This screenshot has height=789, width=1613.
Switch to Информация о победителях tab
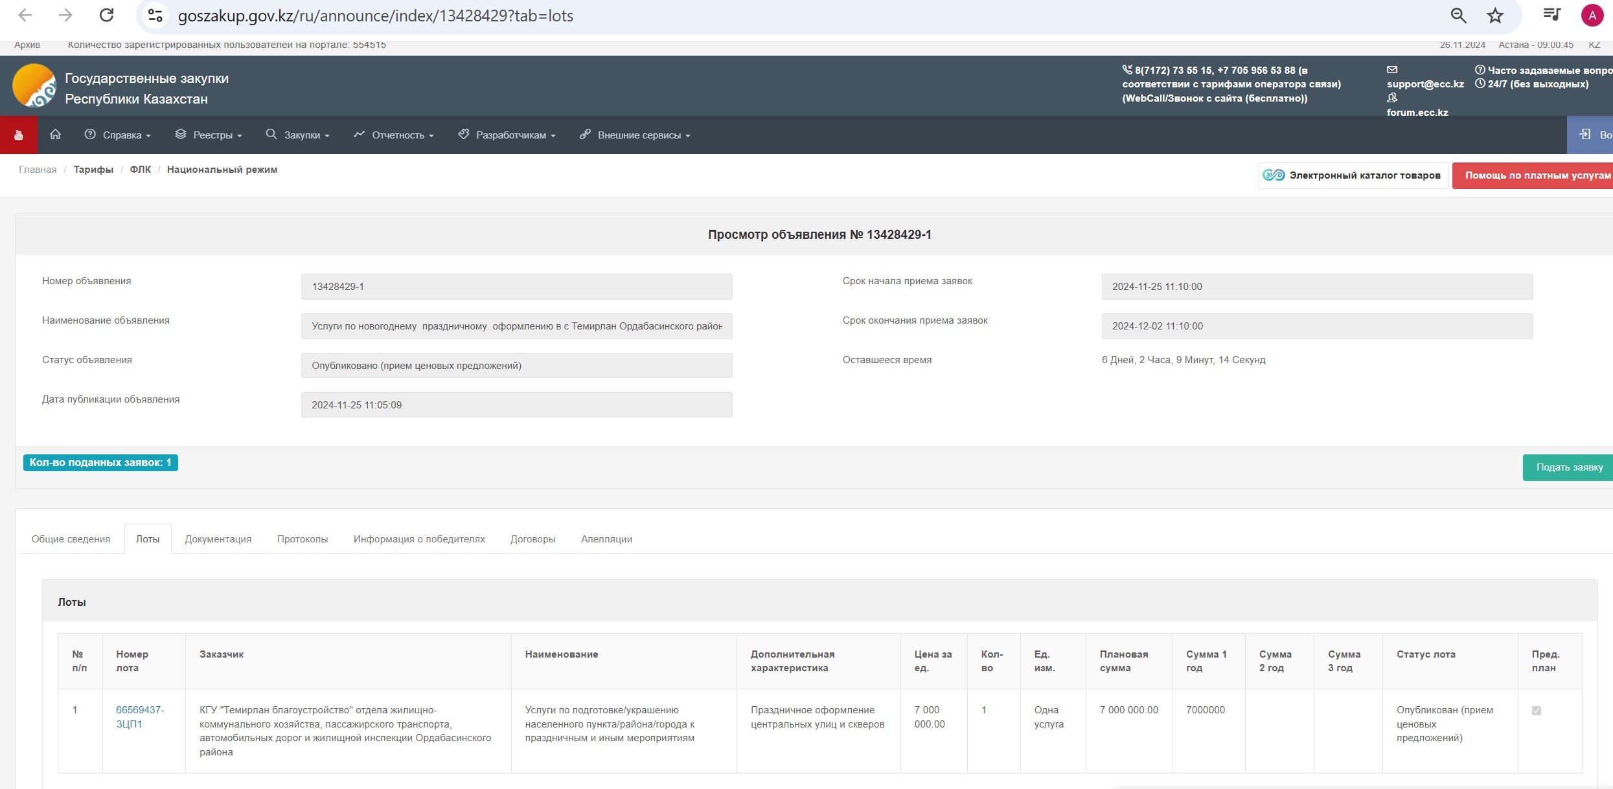pos(419,539)
